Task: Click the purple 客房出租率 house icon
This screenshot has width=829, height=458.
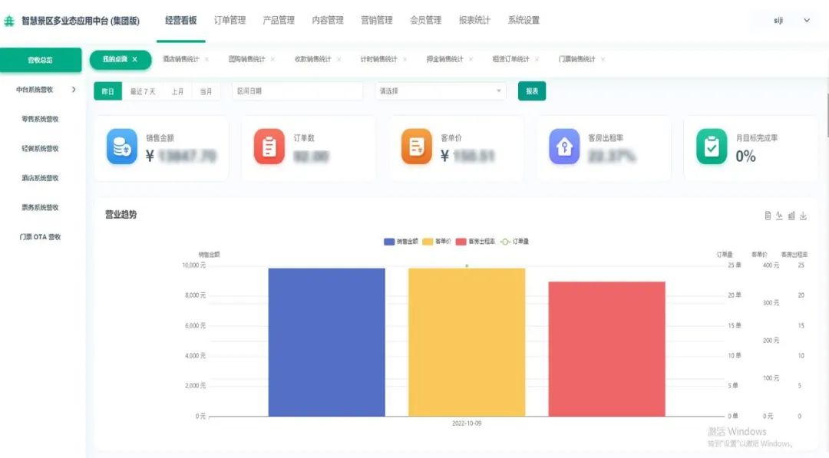Action: pos(564,147)
